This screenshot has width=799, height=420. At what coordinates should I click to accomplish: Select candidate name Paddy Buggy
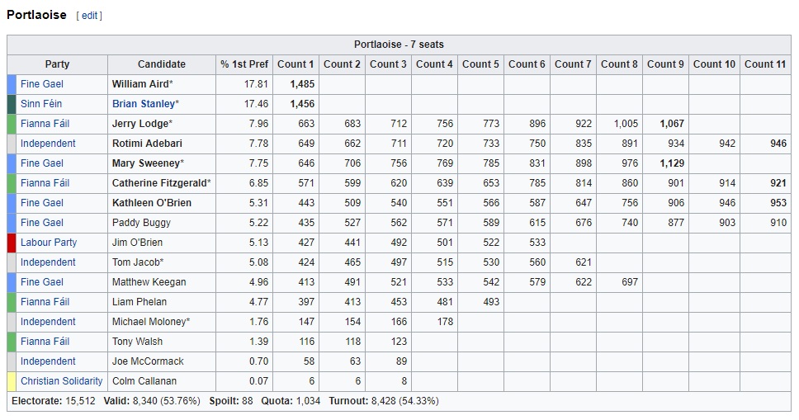[141, 224]
